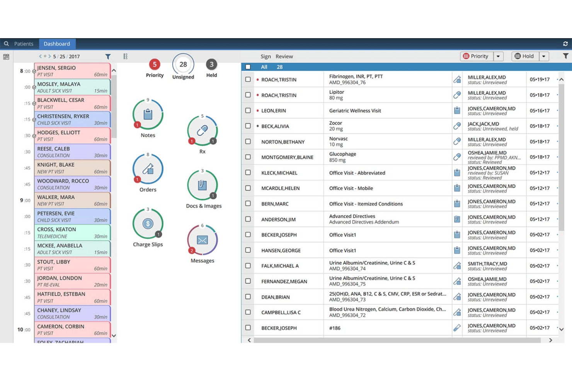This screenshot has width=572, height=381.
Task: Open the Messages circle
Action: (202, 240)
